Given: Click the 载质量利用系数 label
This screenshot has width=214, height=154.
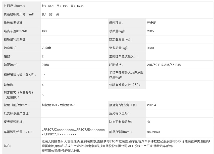Looking at the screenshot, I should click(x=15, y=40).
